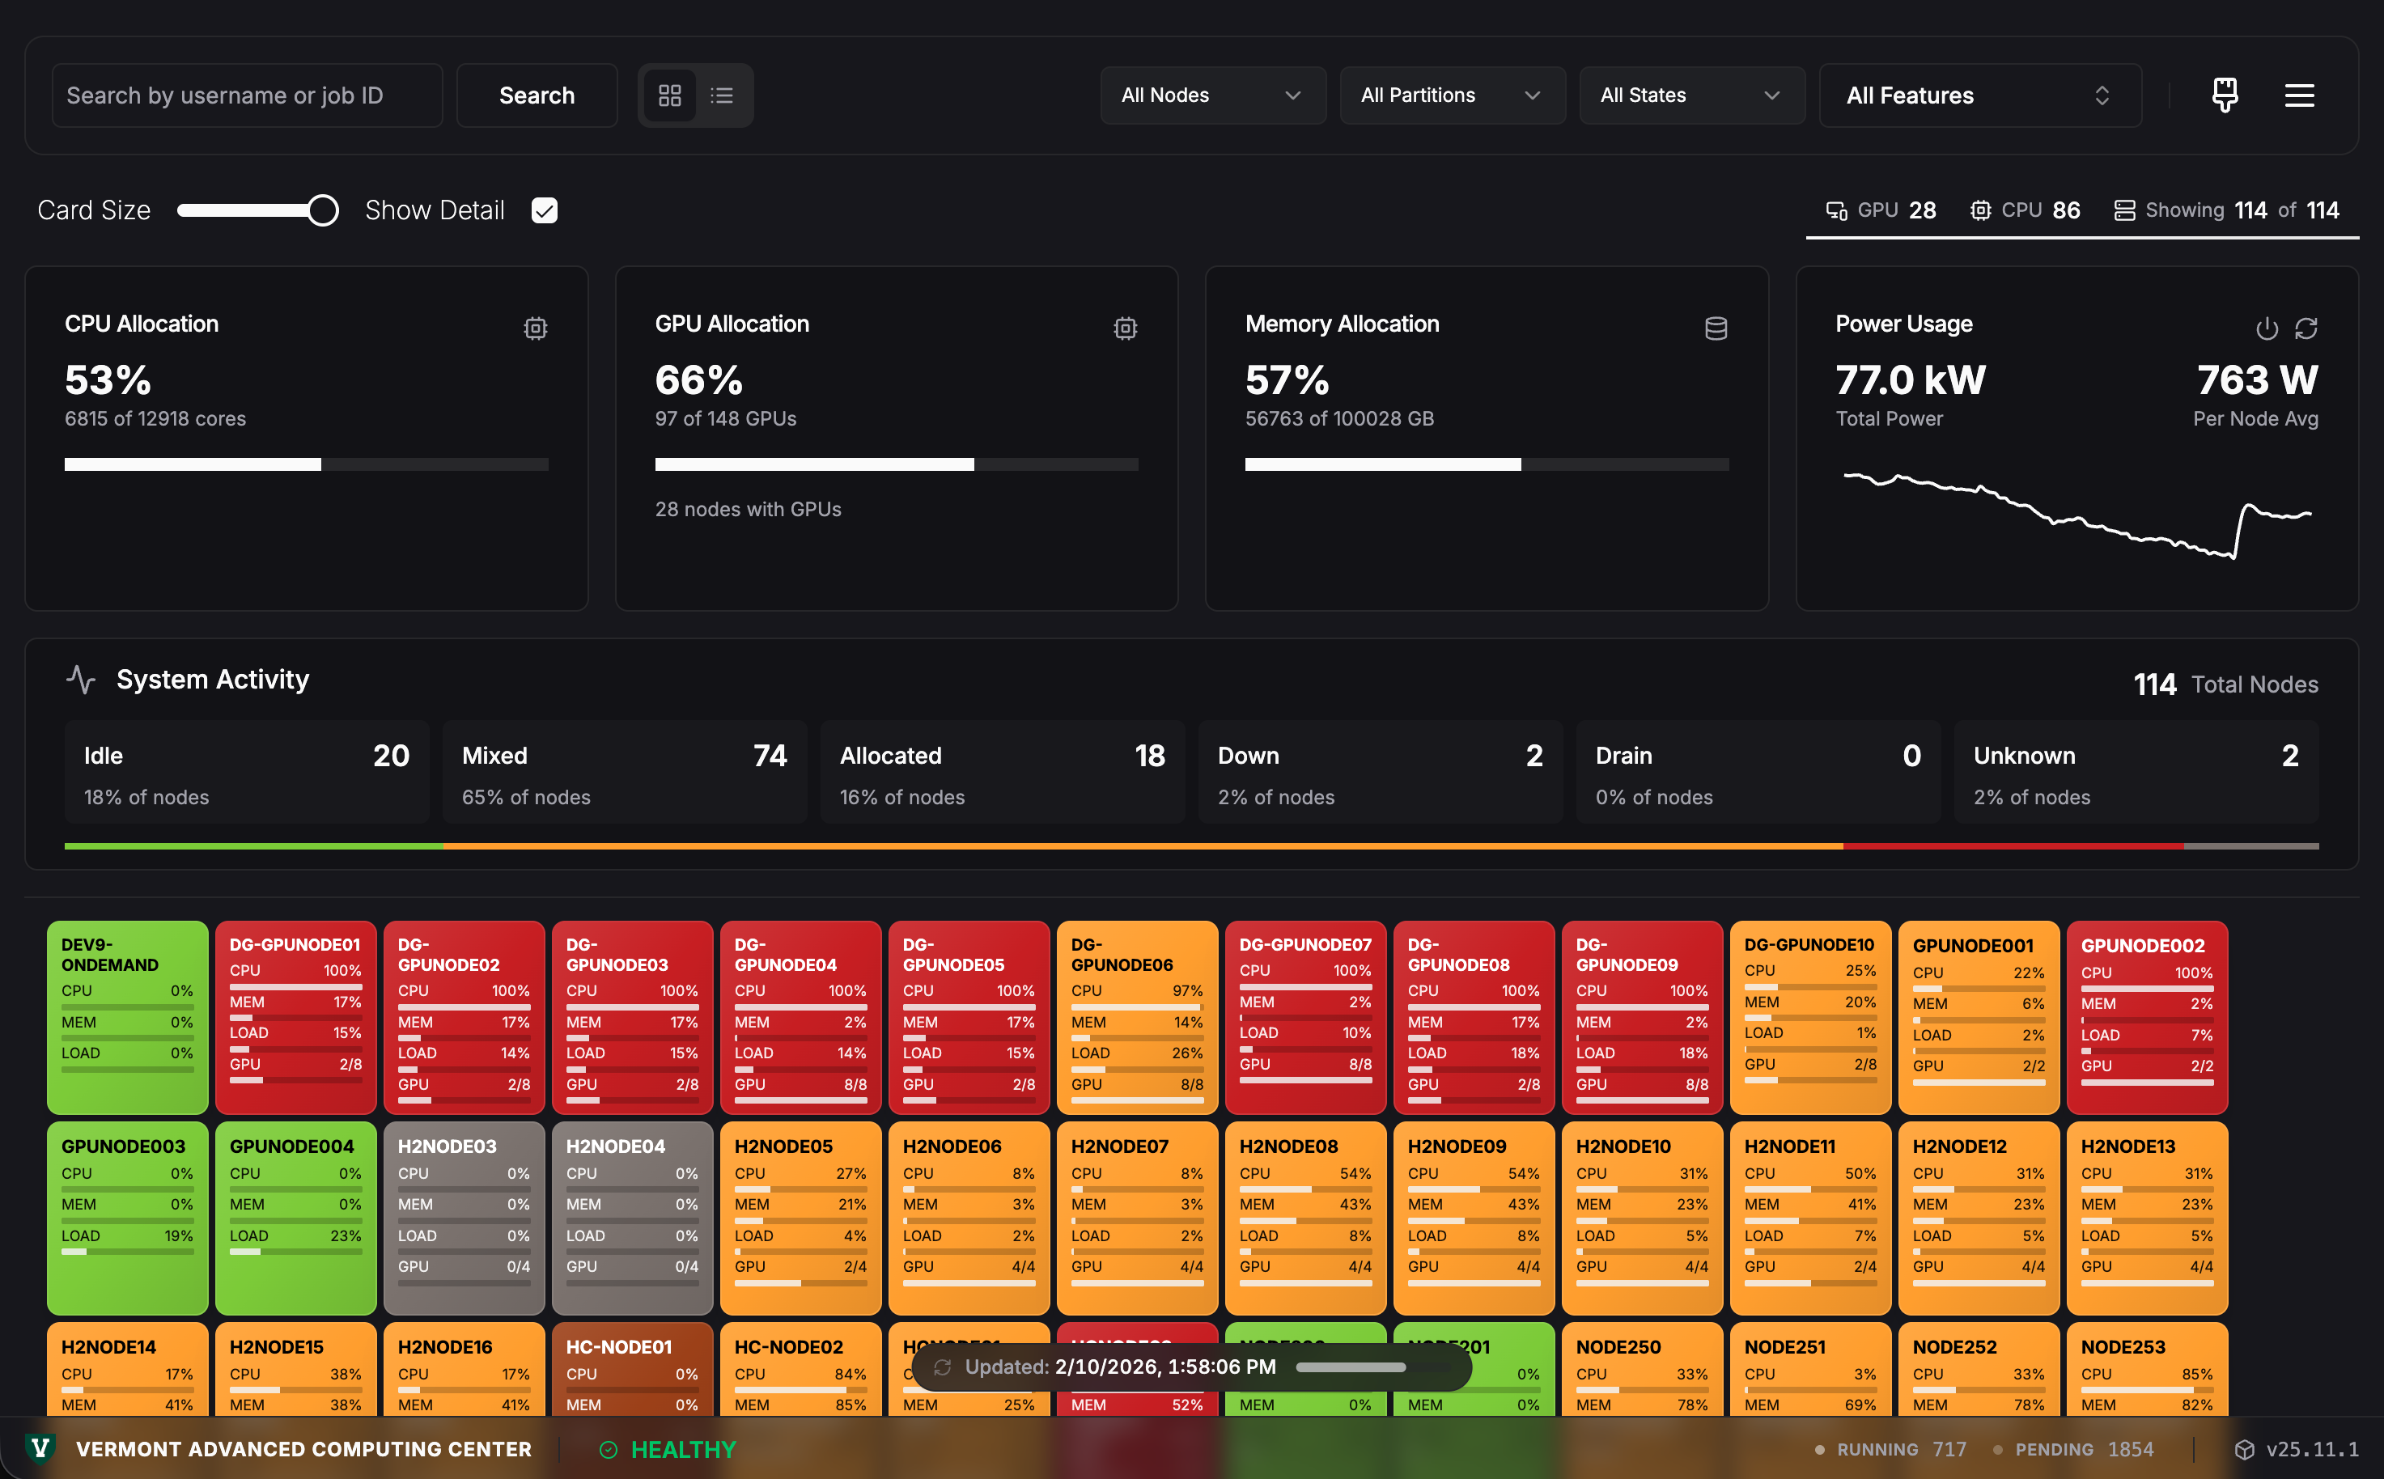This screenshot has width=2384, height=1479.
Task: Click the database icon on Memory Allocation card
Action: click(x=1717, y=328)
